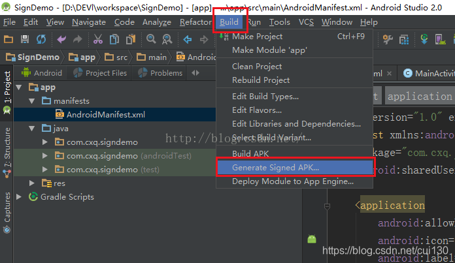455x263 pixels.
Task: Collapse the java folder
Action: coord(32,129)
